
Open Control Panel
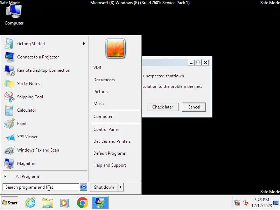(106, 129)
